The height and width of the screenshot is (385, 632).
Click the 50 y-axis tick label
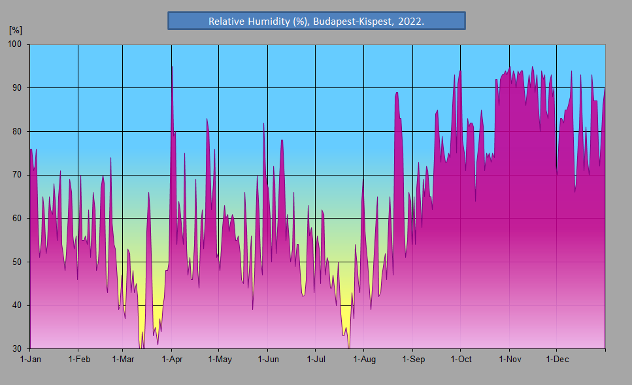coord(17,262)
